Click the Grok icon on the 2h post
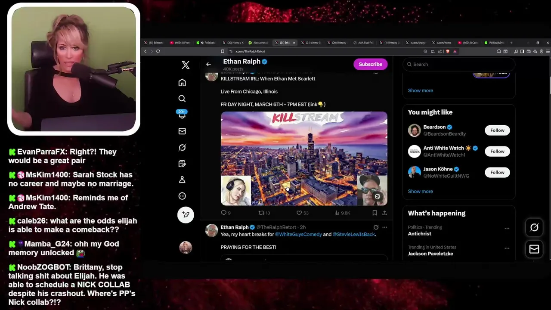This screenshot has width=551, height=310. (x=376, y=227)
